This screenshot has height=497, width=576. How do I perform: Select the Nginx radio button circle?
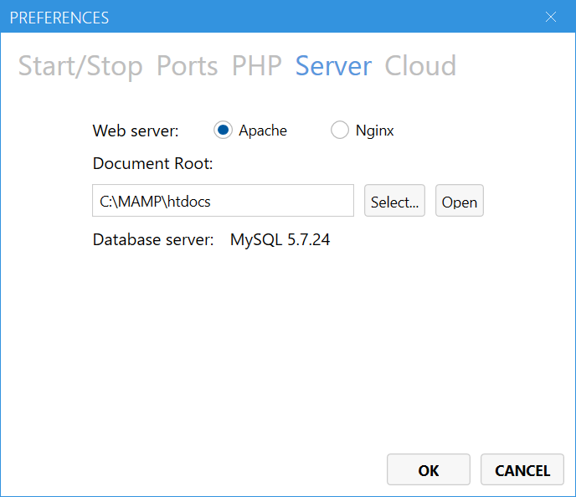coord(339,130)
